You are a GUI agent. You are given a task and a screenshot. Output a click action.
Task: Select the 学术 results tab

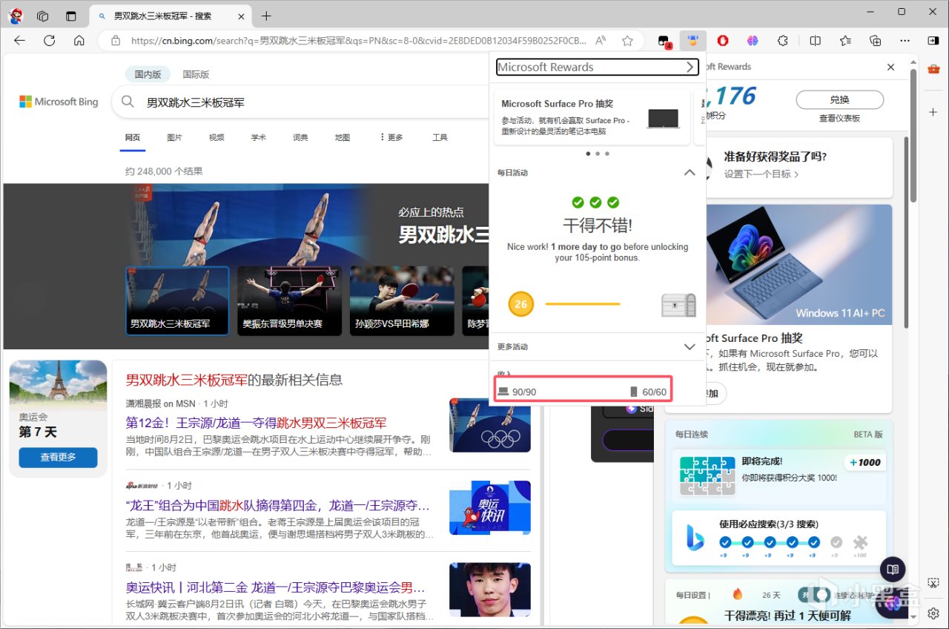click(259, 137)
